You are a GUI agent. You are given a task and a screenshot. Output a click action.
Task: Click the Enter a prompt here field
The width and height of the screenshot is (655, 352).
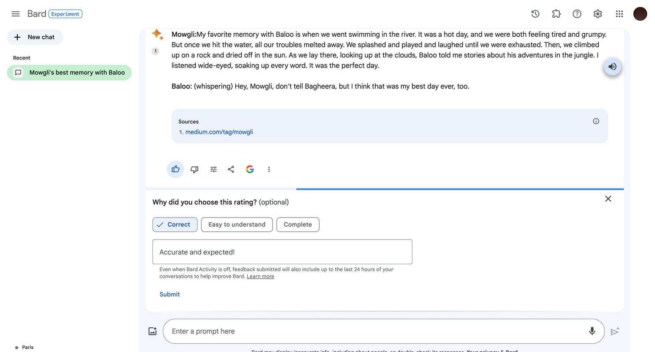(x=384, y=331)
